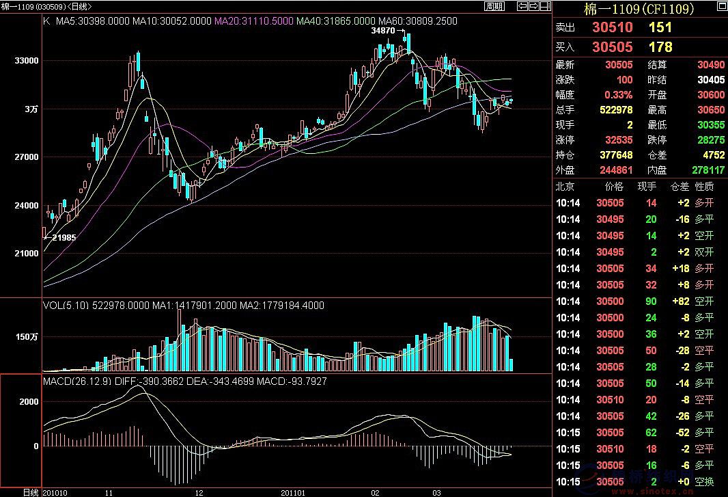
Task: Click the left arrow navigation icon
Action: [x=523, y=7]
